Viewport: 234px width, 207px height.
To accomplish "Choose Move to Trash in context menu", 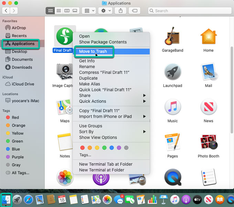I will pos(111,52).
